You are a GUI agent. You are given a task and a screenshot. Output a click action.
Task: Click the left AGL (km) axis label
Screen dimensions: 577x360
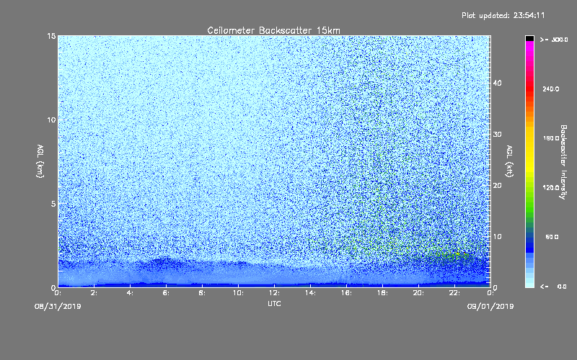click(40, 161)
